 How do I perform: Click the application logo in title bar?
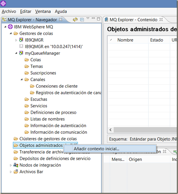(3, 3)
